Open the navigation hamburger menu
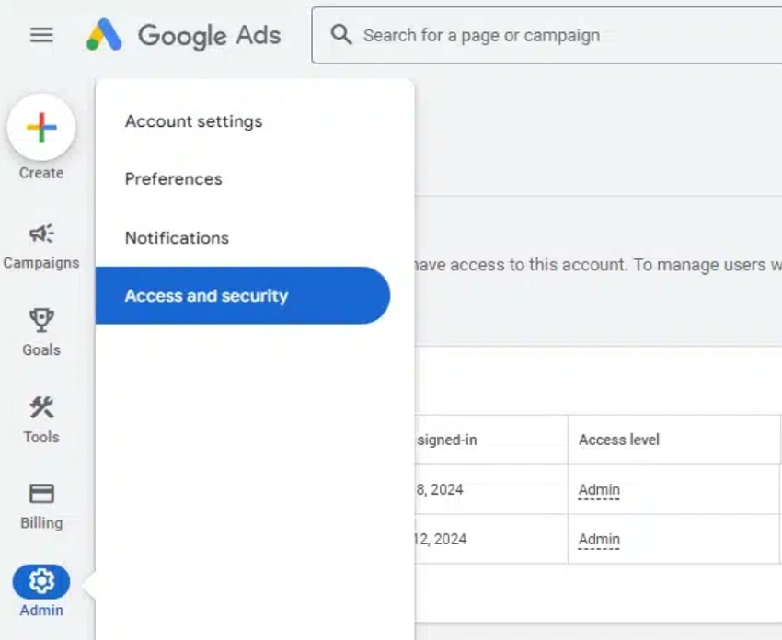This screenshot has width=782, height=640. pyautogui.click(x=40, y=35)
